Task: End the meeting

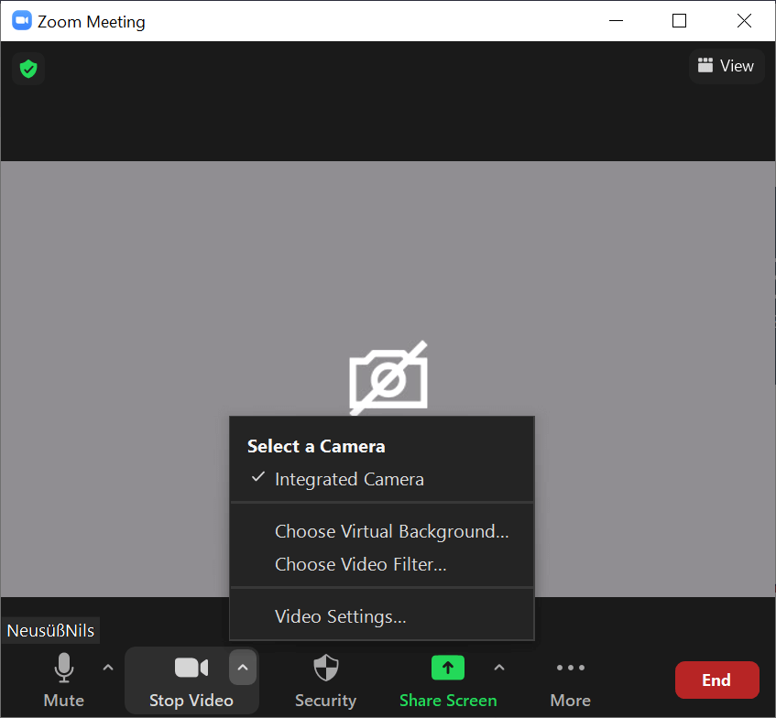Action: pos(716,680)
